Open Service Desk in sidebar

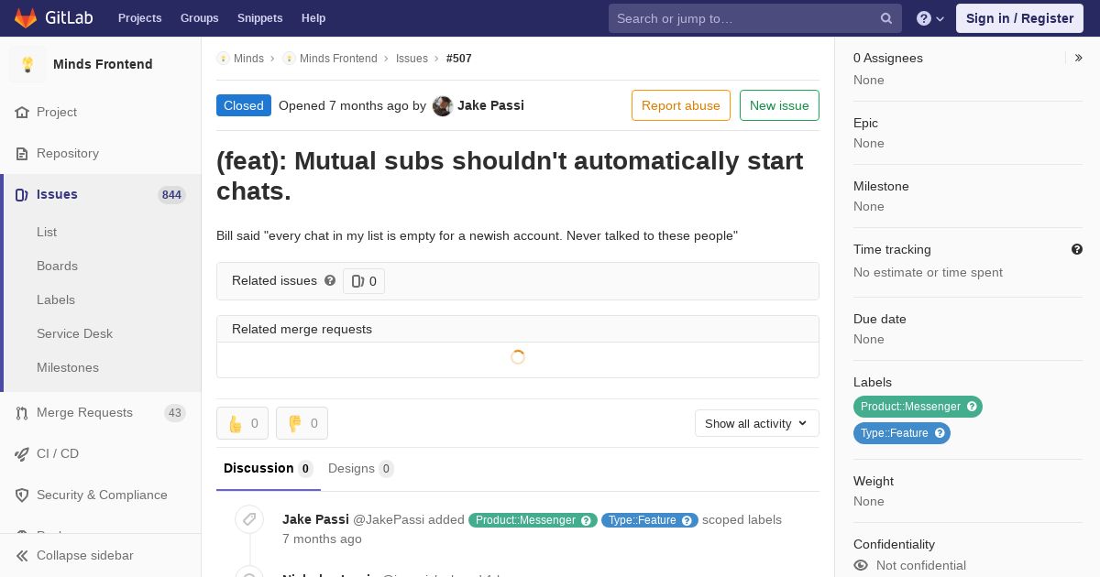tap(74, 333)
